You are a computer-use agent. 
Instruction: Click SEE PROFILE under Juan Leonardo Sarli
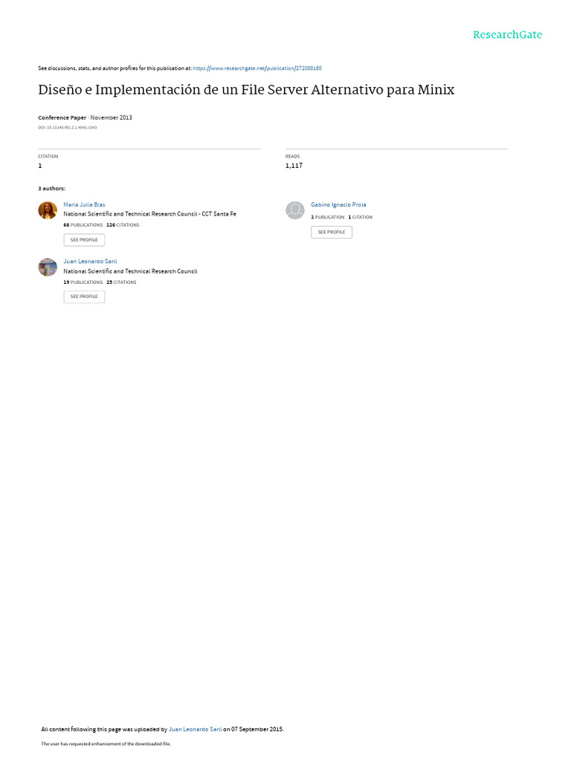point(84,297)
